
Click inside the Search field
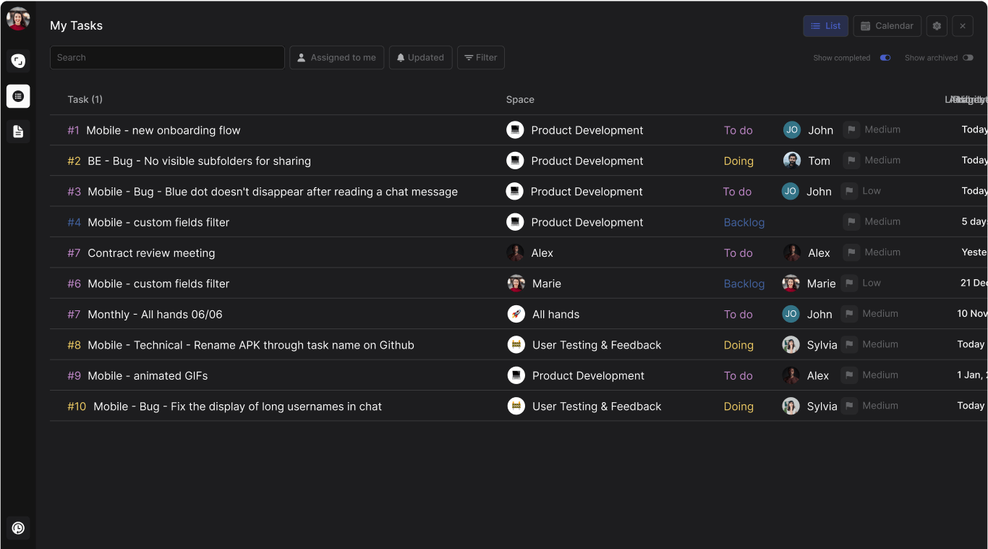pos(166,57)
